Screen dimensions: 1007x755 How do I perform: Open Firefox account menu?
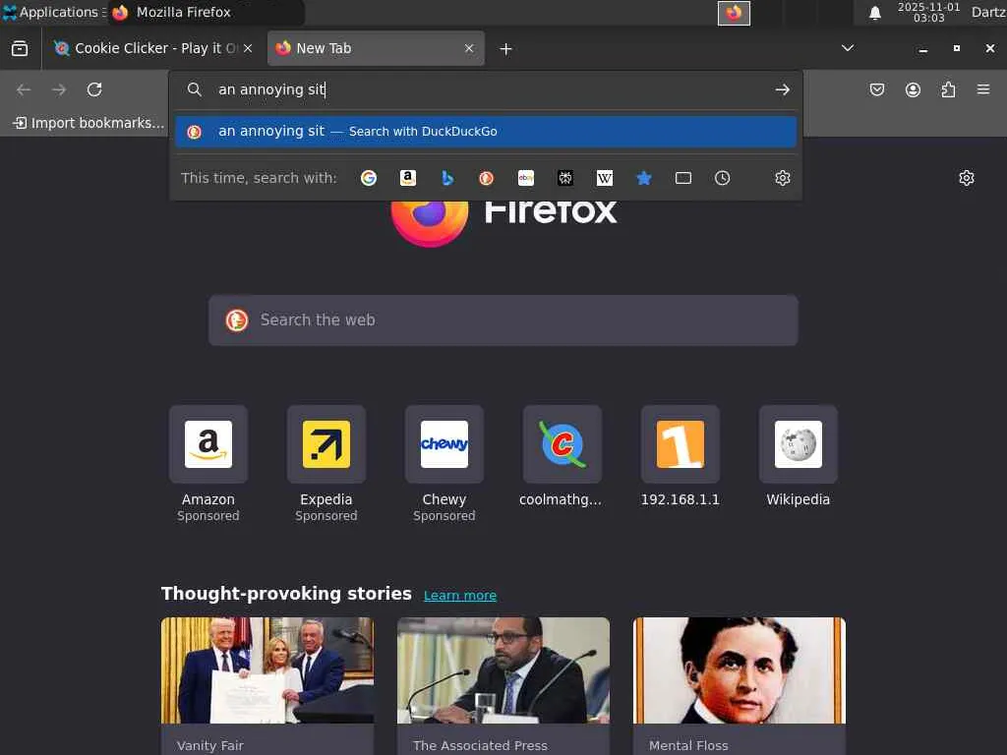tap(913, 89)
